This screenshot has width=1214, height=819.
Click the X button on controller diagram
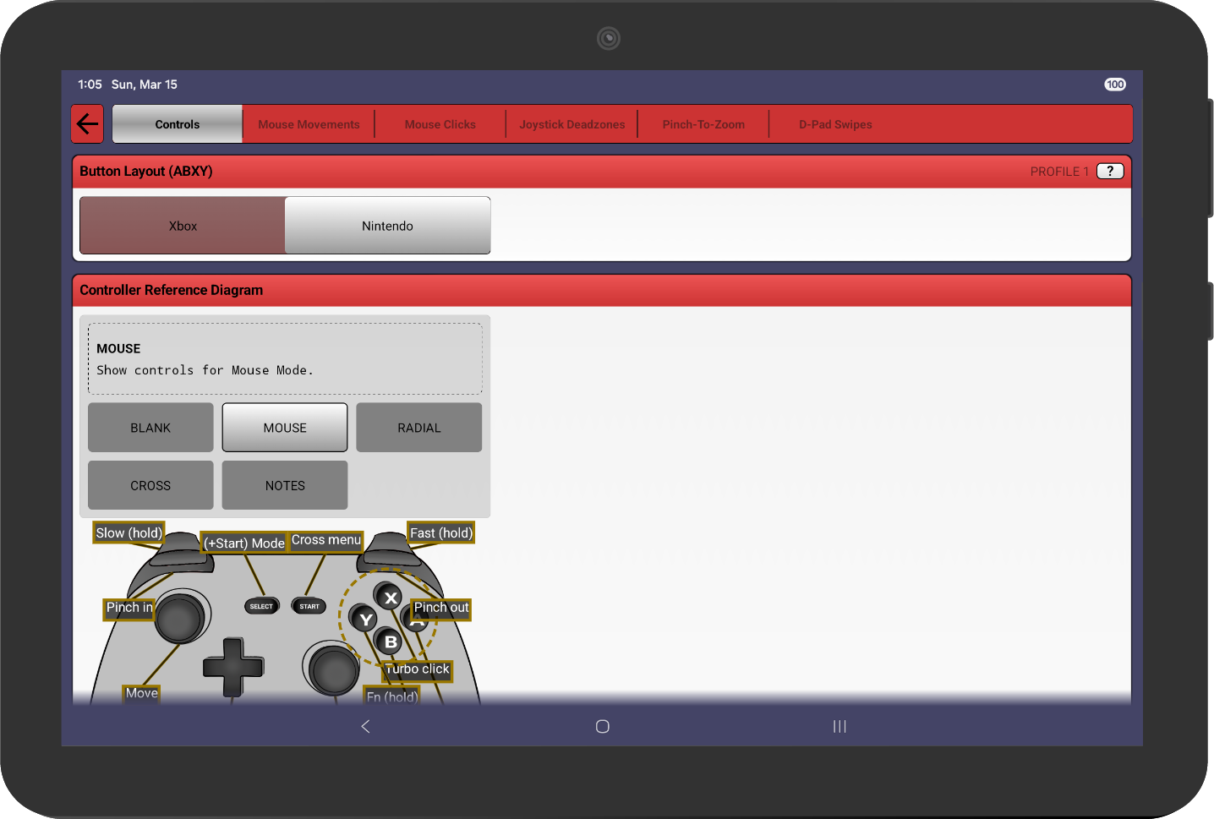pyautogui.click(x=390, y=598)
